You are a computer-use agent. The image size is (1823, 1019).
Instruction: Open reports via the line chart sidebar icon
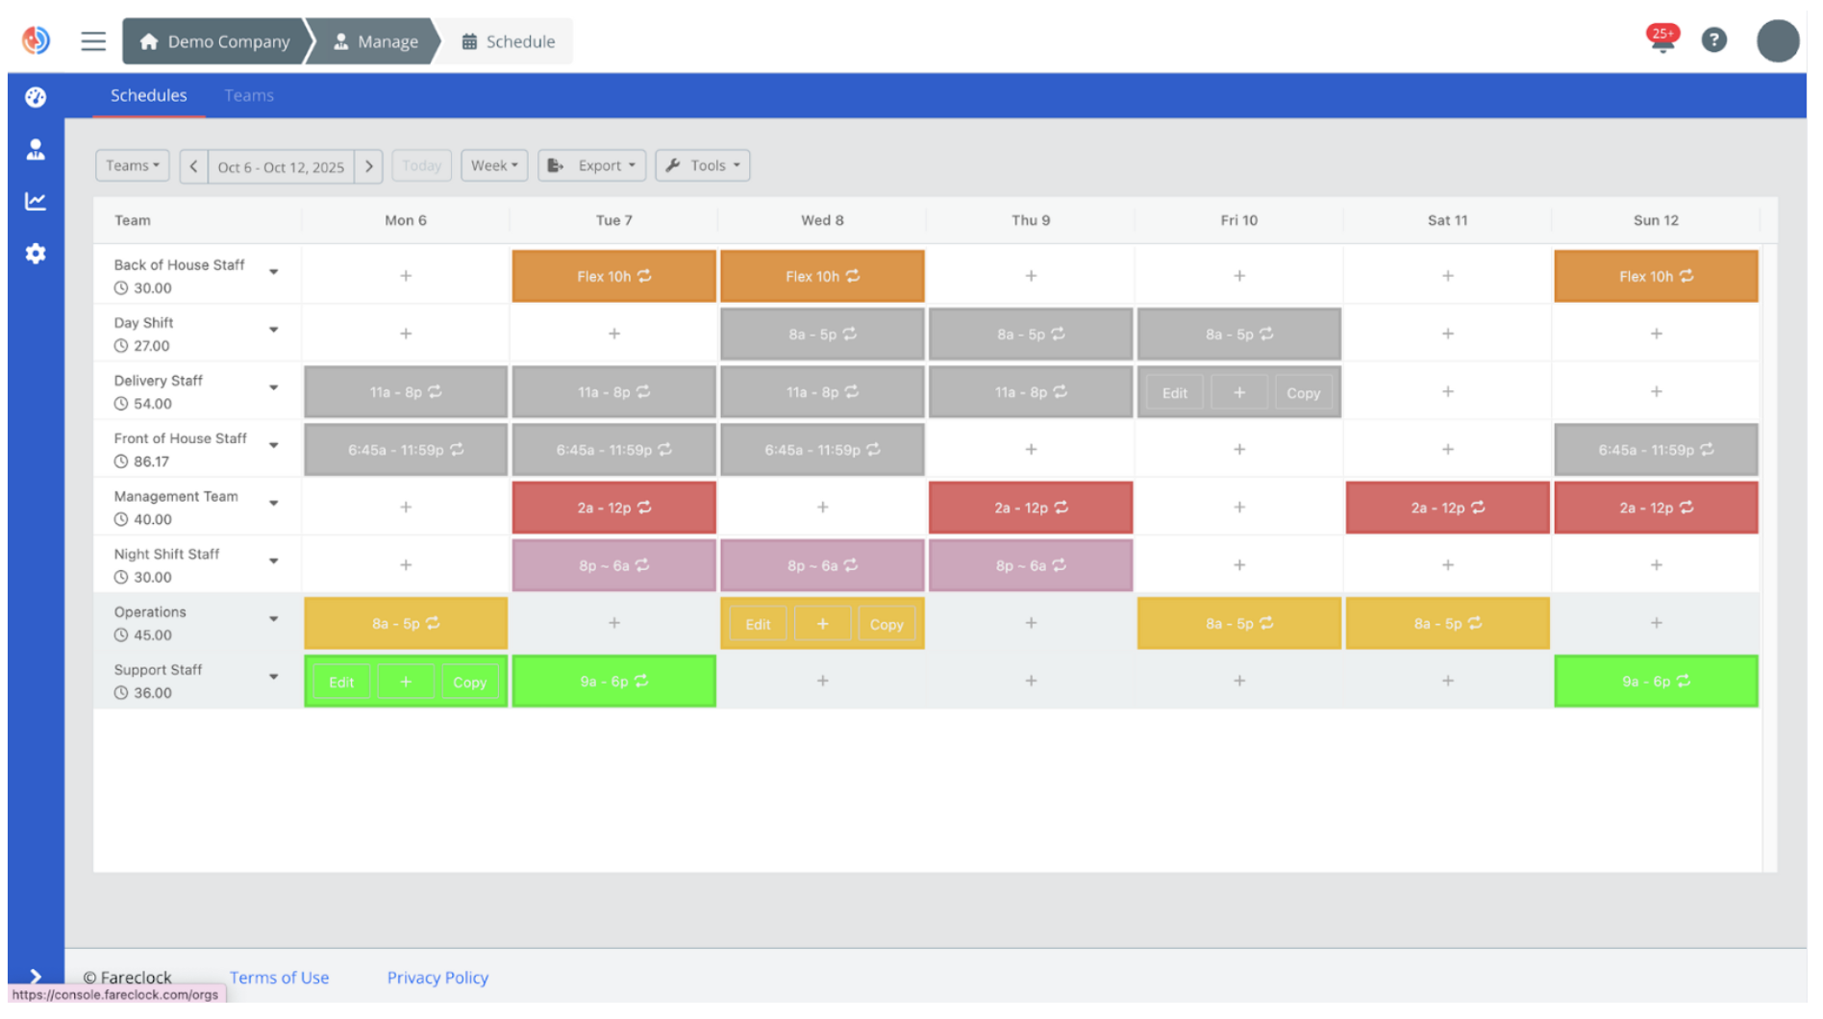(x=36, y=201)
